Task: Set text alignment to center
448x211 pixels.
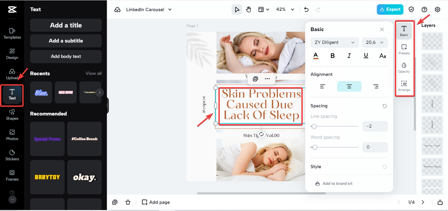Action: (349, 86)
